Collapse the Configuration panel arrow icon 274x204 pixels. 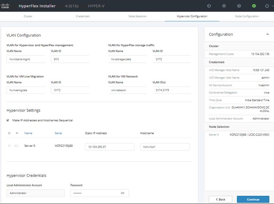[268, 34]
